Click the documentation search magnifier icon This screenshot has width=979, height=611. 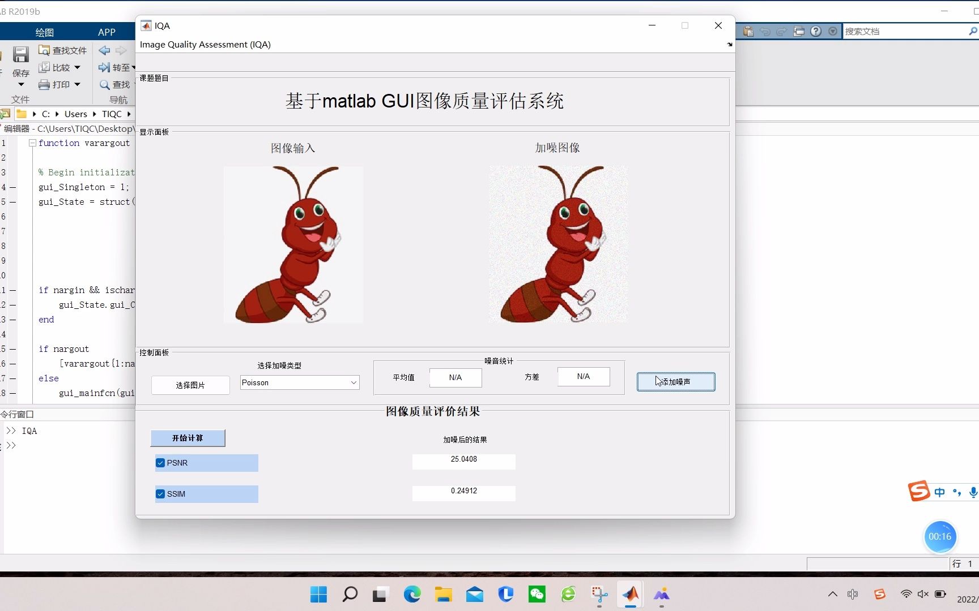pos(973,31)
